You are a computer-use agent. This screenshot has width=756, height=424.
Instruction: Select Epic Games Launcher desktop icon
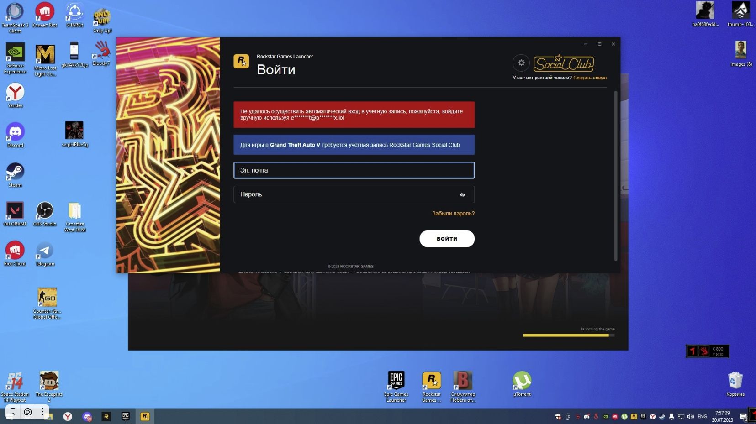396,387
